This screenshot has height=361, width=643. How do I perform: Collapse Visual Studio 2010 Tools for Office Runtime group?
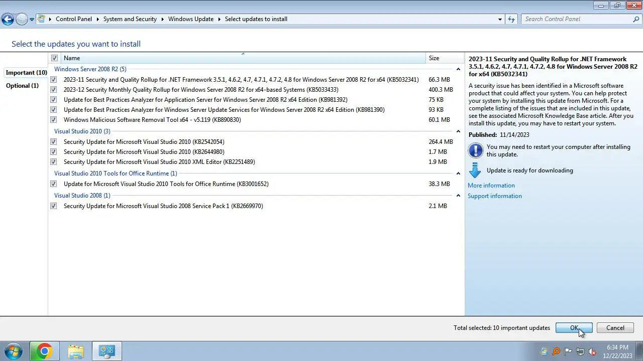click(458, 173)
